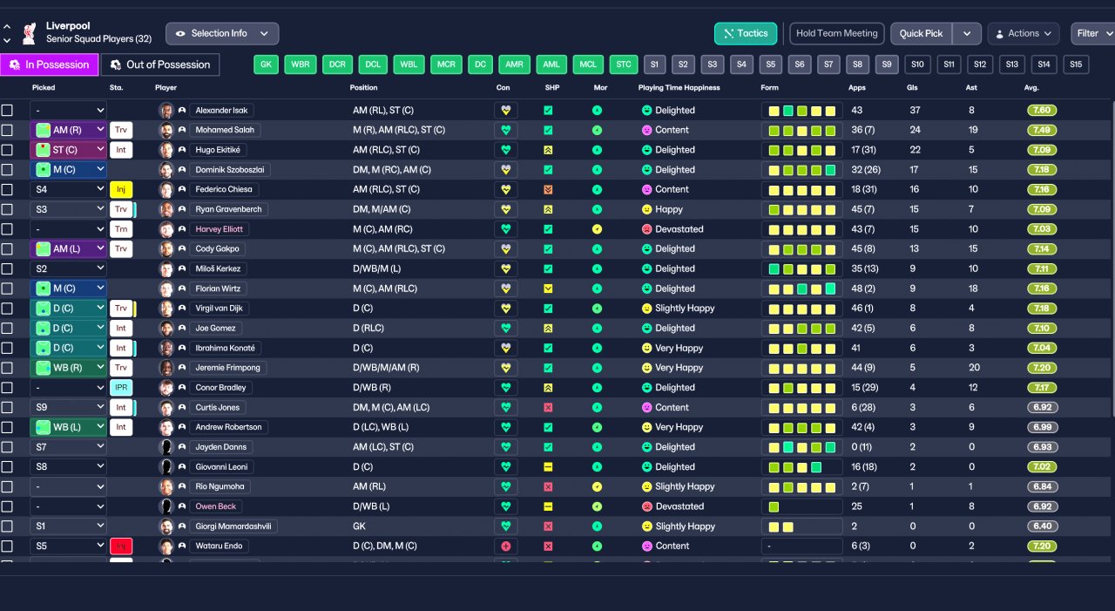Screen dimensions: 1115x611
Task: Select the S1 substitute slot
Action: click(x=655, y=64)
